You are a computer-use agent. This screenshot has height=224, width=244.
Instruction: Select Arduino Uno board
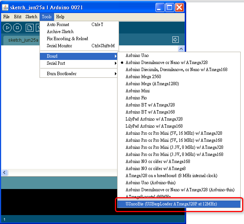pos(179,55)
